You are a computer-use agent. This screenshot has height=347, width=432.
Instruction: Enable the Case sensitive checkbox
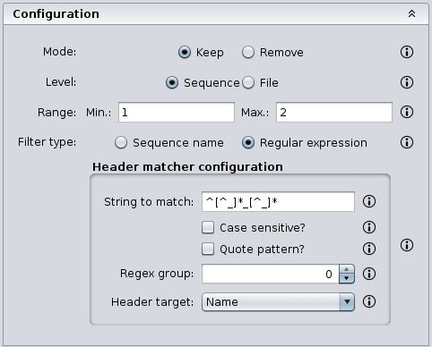(x=208, y=227)
